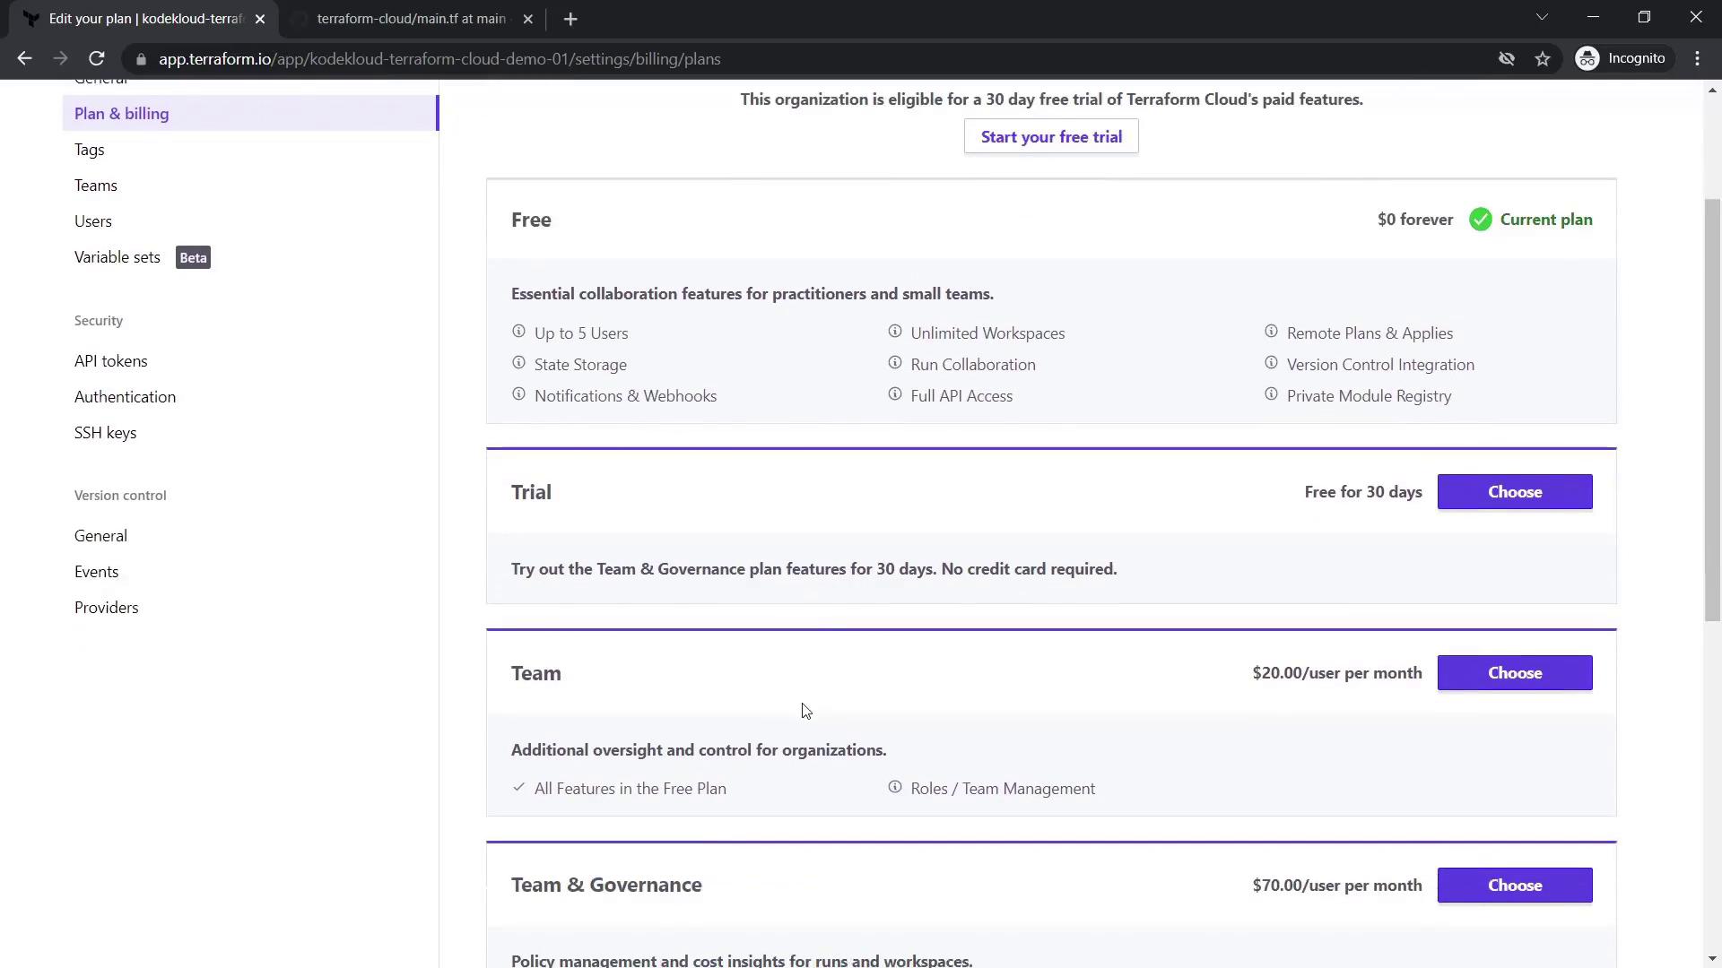The width and height of the screenshot is (1722, 968).
Task: Bookmark this page with the star icon
Action: pos(1543,59)
